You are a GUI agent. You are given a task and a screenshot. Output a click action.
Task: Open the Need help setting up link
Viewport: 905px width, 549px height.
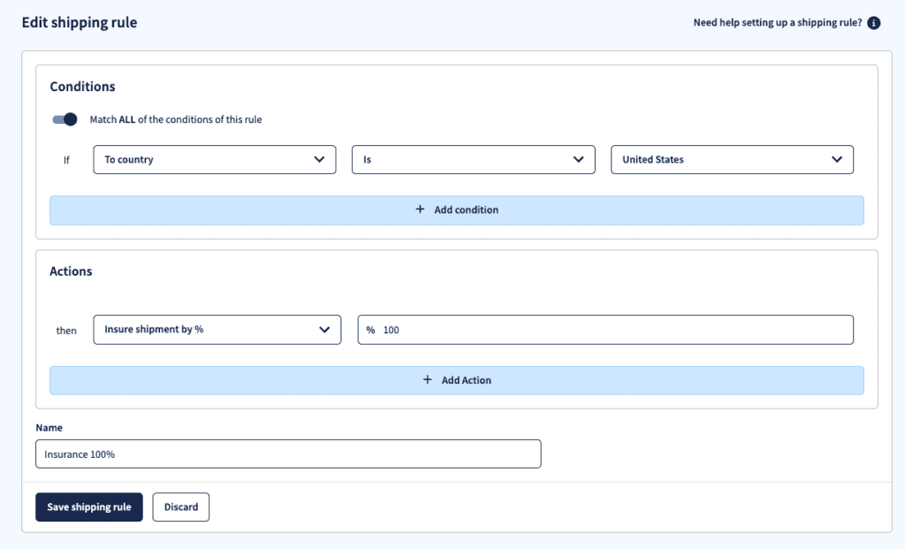(778, 22)
